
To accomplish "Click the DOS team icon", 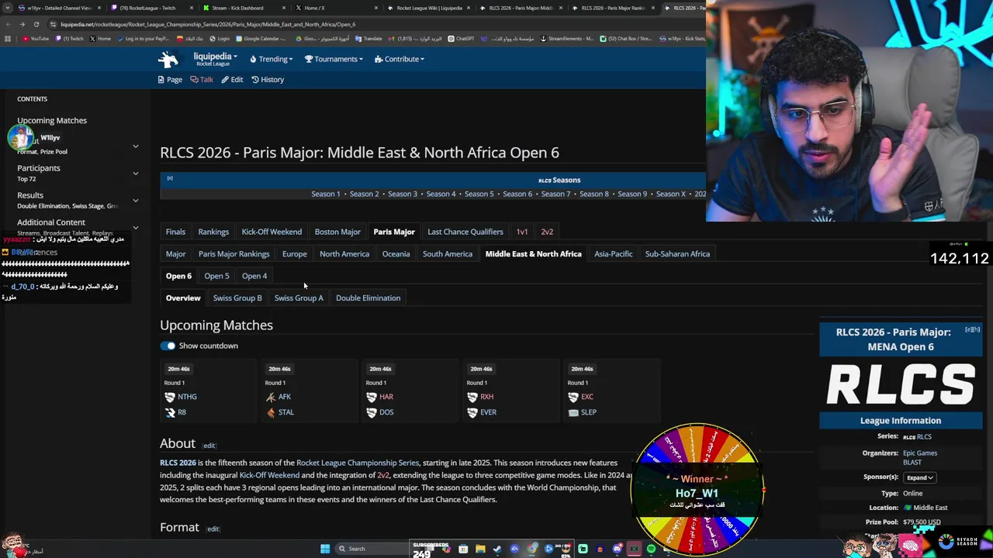I will [x=372, y=412].
